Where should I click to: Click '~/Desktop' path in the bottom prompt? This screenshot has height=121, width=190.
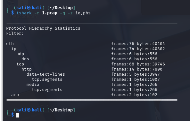coord(61,110)
